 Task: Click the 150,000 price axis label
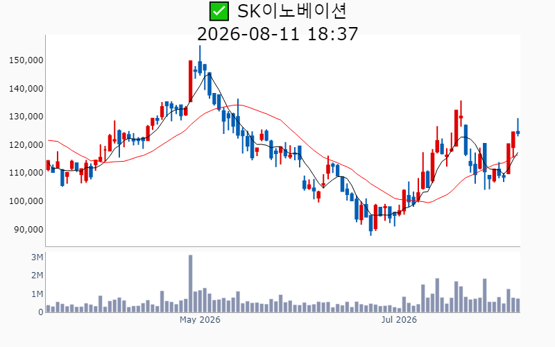(x=26, y=60)
